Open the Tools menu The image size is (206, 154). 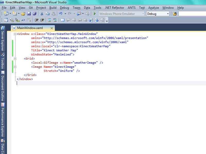tap(97, 8)
